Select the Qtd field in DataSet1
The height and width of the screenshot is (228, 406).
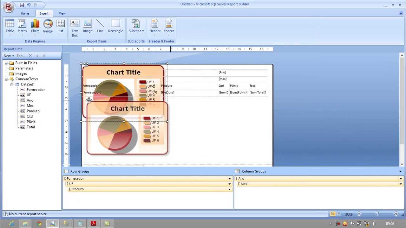pyautogui.click(x=29, y=117)
